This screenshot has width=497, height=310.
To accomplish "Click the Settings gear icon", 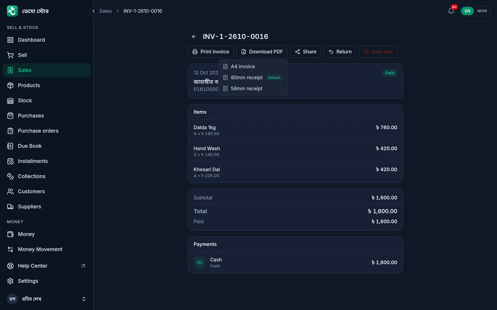I will click(x=10, y=281).
